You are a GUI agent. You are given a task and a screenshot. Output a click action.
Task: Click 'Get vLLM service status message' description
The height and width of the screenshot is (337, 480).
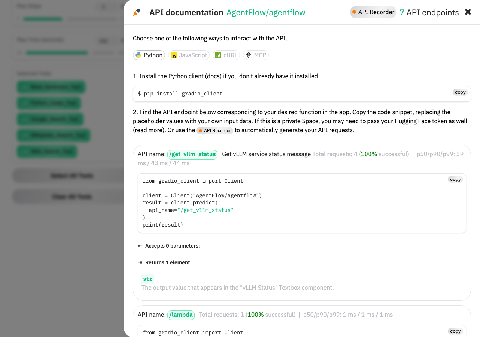pyautogui.click(x=266, y=154)
